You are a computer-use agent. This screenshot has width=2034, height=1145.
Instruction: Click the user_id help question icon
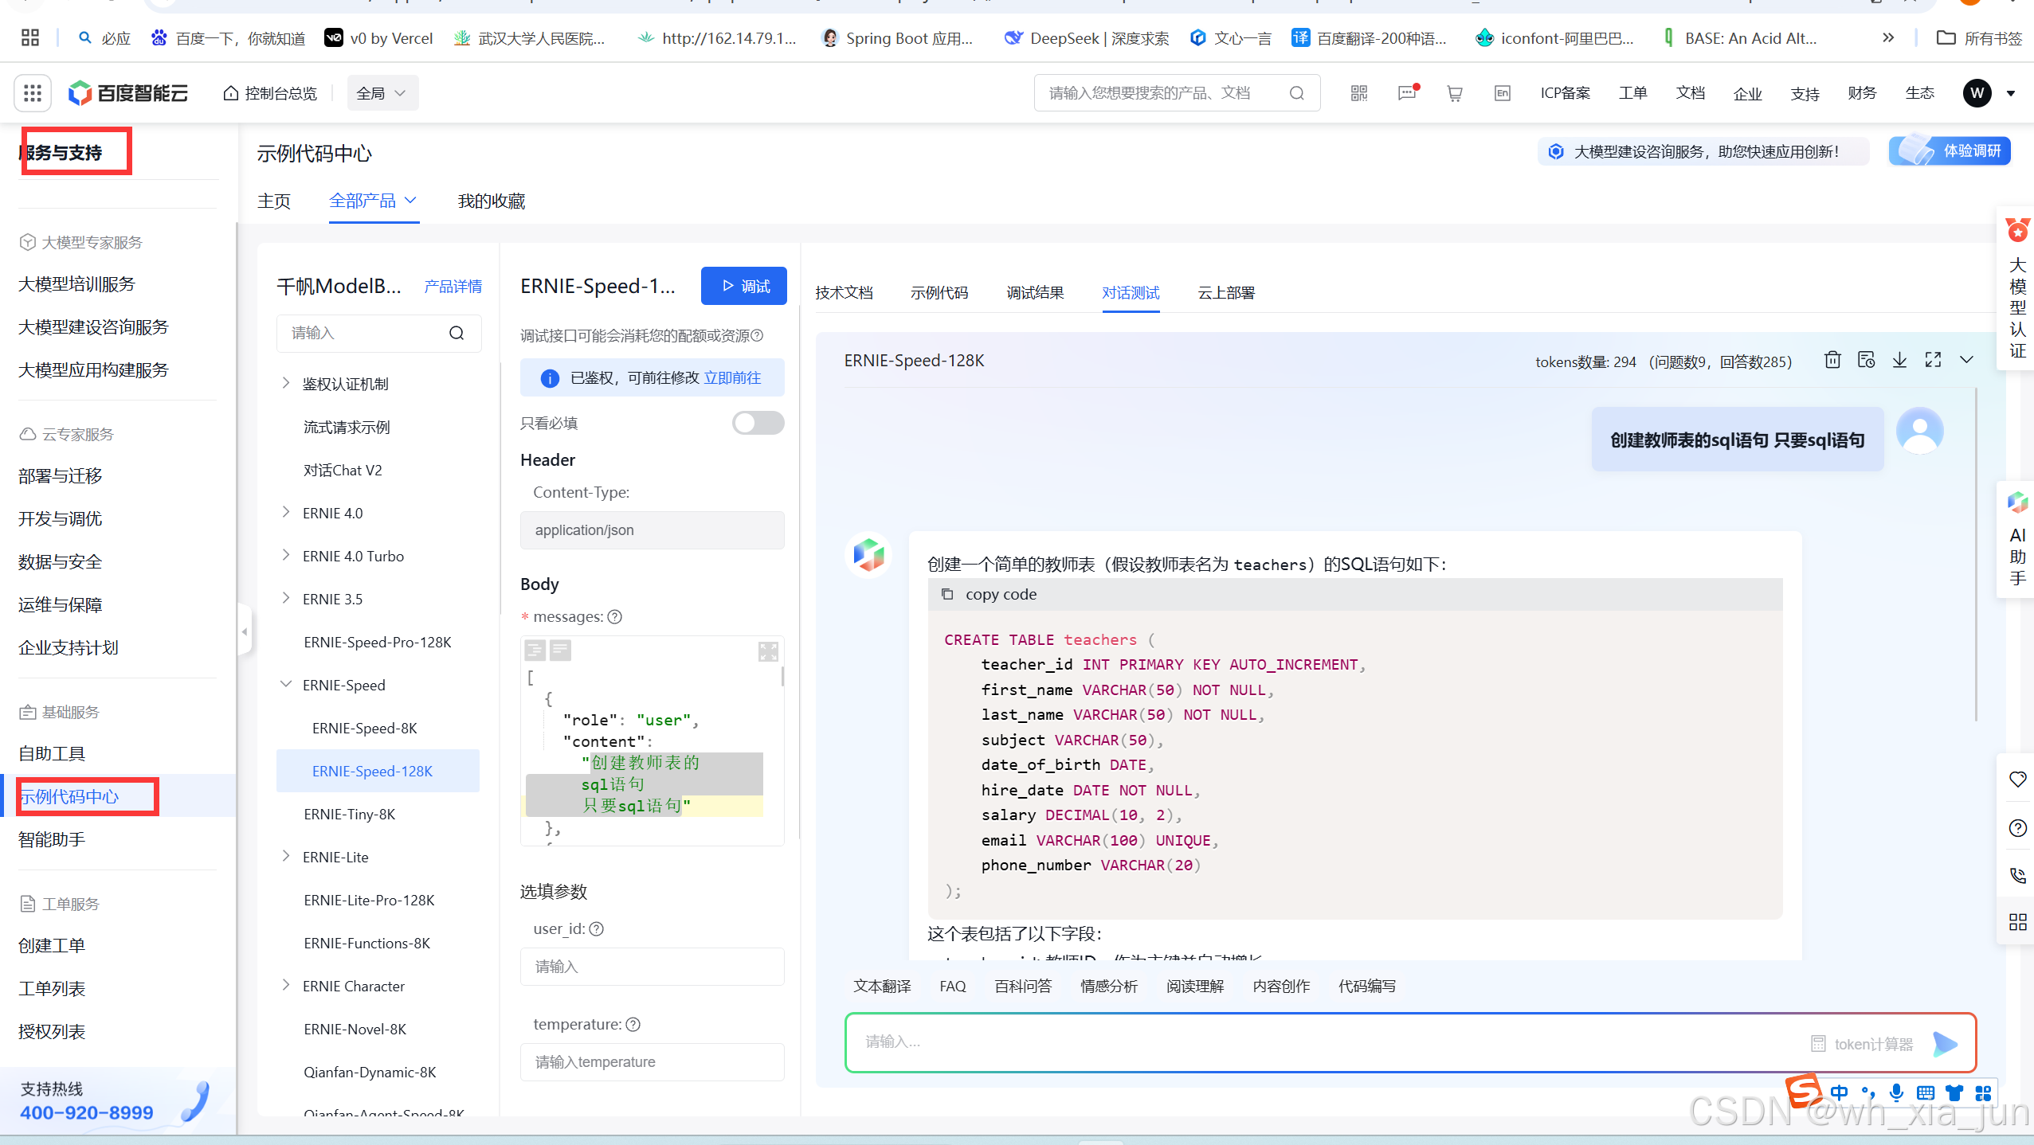click(597, 928)
